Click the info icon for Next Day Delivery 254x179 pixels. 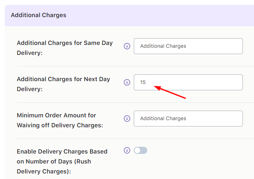[x=127, y=82]
